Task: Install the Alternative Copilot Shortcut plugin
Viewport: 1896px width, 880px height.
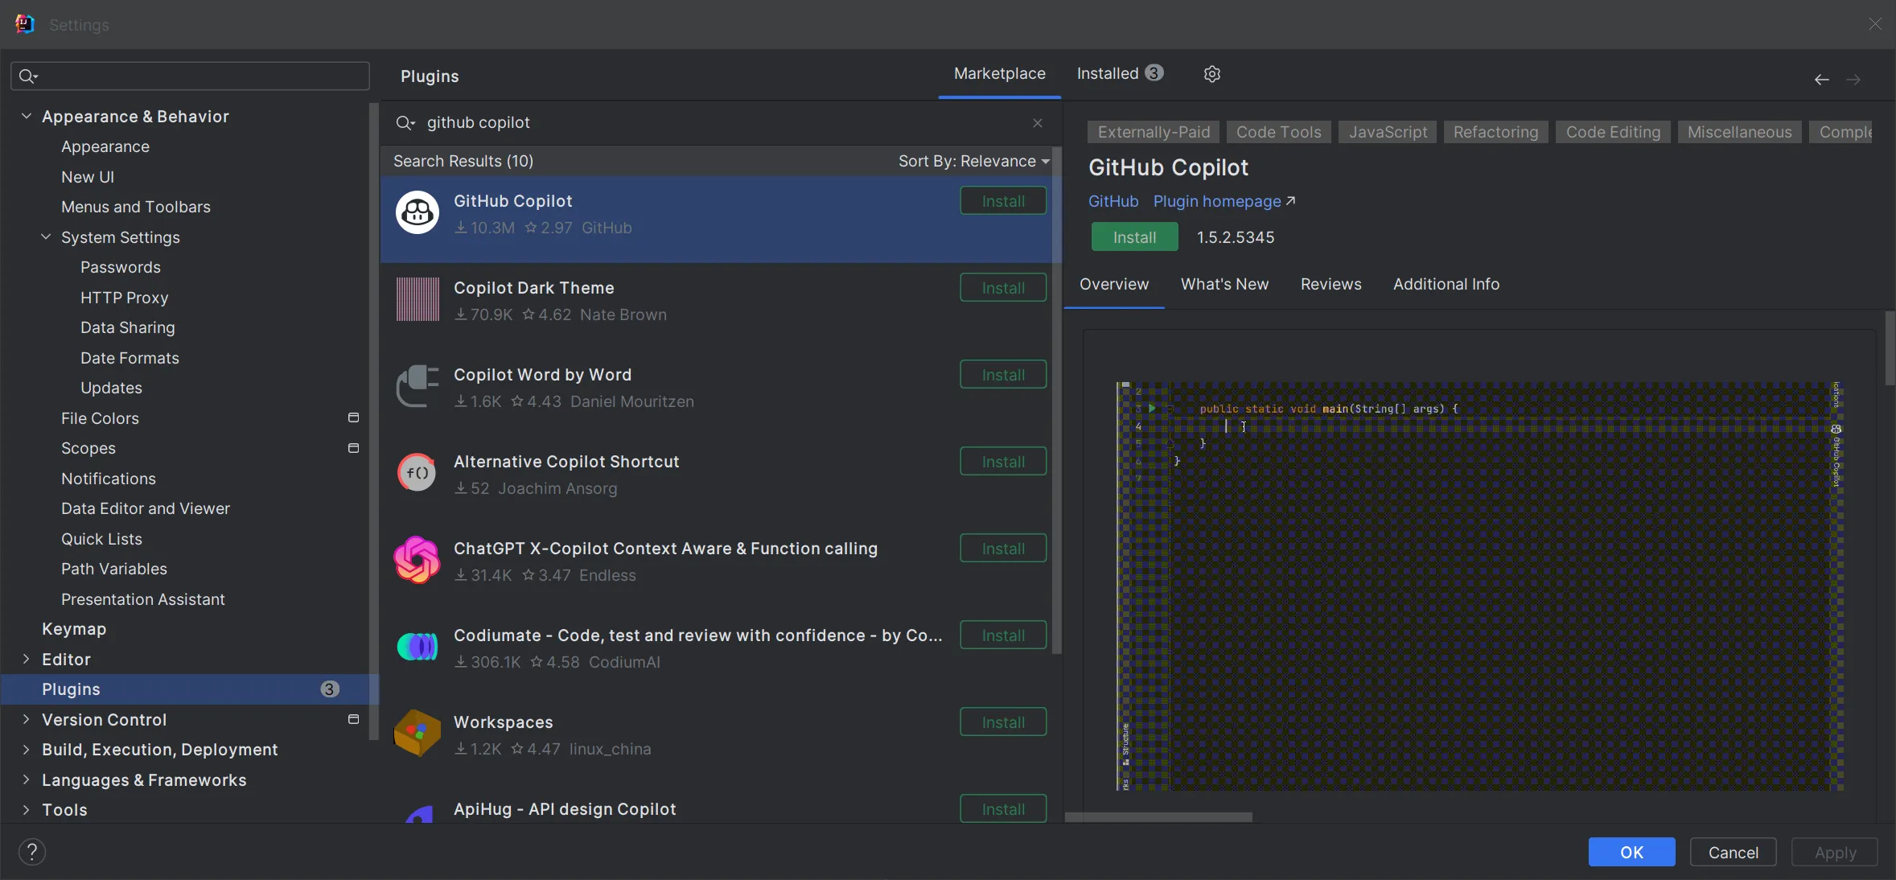Action: point(1003,462)
